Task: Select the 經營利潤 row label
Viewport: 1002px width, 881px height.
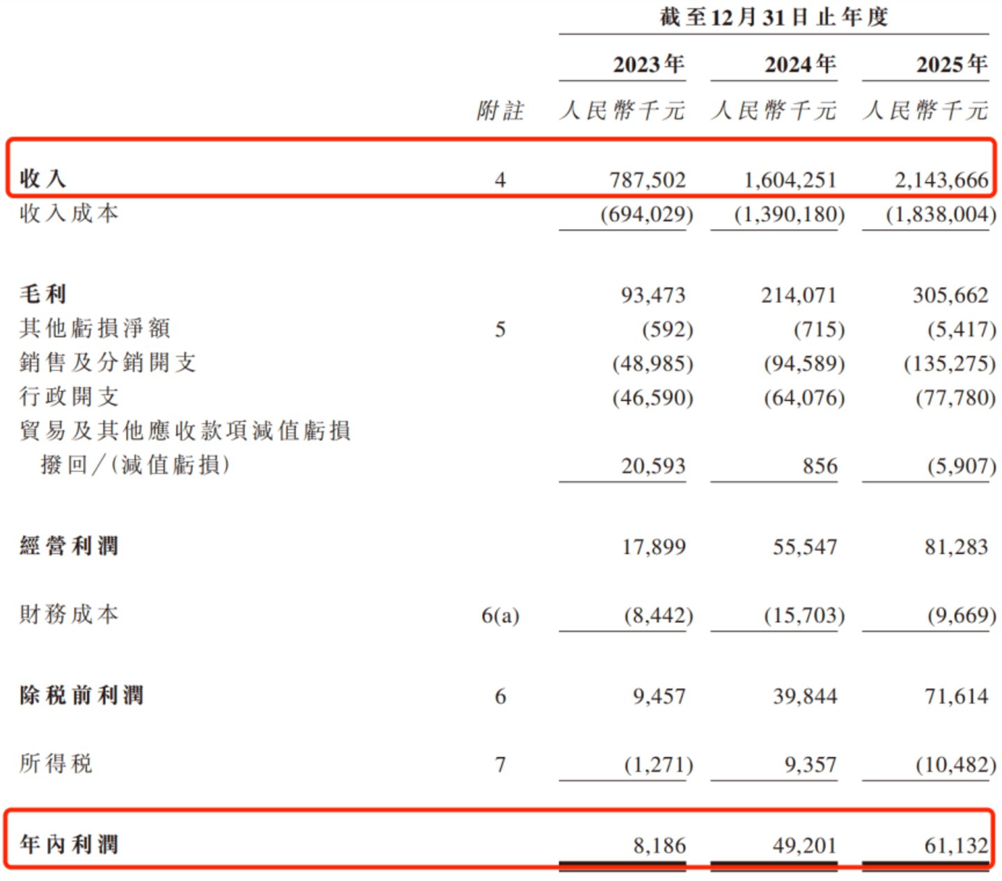Action: pyautogui.click(x=69, y=546)
